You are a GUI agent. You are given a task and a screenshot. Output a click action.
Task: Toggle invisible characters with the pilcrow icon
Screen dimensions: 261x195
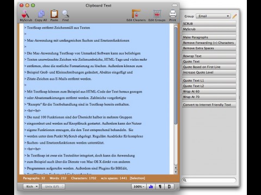[x=160, y=186]
